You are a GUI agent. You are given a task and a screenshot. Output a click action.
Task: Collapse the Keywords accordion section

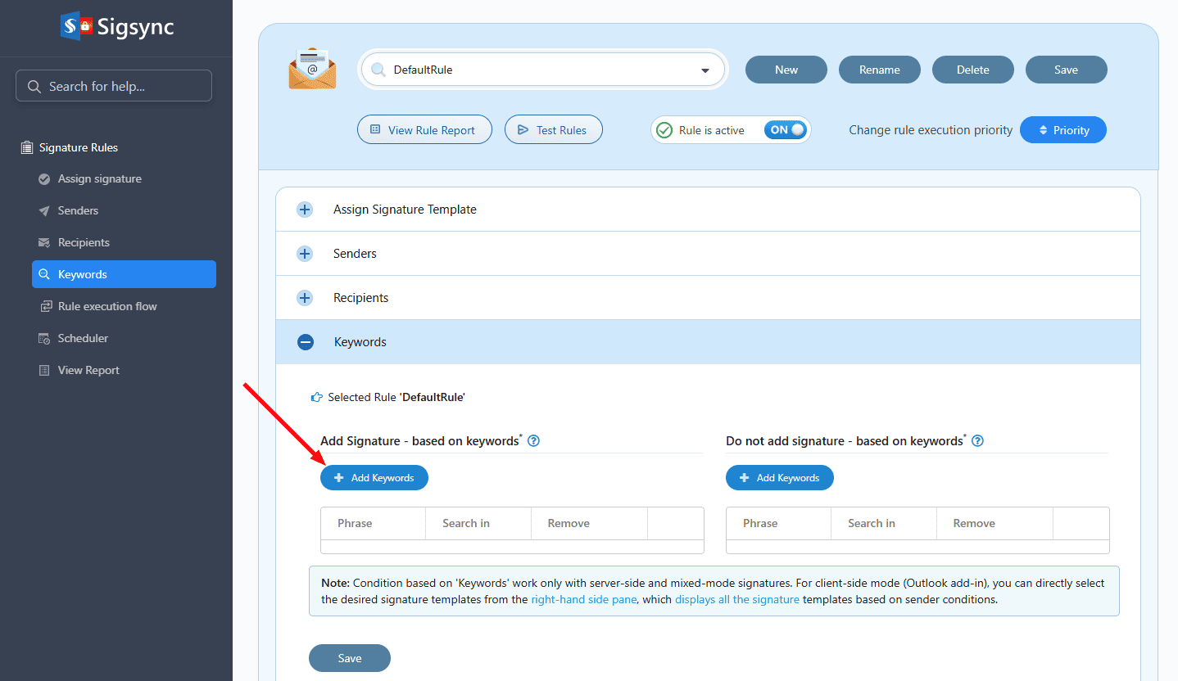coord(306,342)
